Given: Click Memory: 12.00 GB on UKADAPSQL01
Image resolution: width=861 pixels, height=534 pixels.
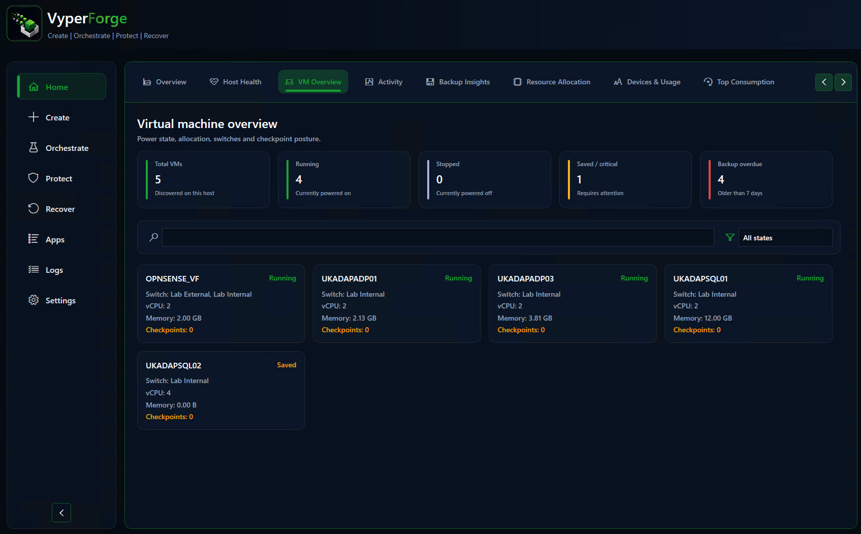Looking at the screenshot, I should point(703,318).
